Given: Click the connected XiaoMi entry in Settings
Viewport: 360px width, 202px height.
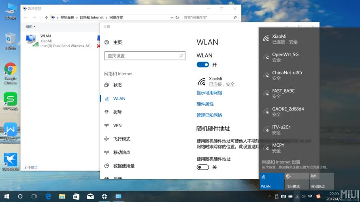Looking at the screenshot, I should tap(216, 82).
